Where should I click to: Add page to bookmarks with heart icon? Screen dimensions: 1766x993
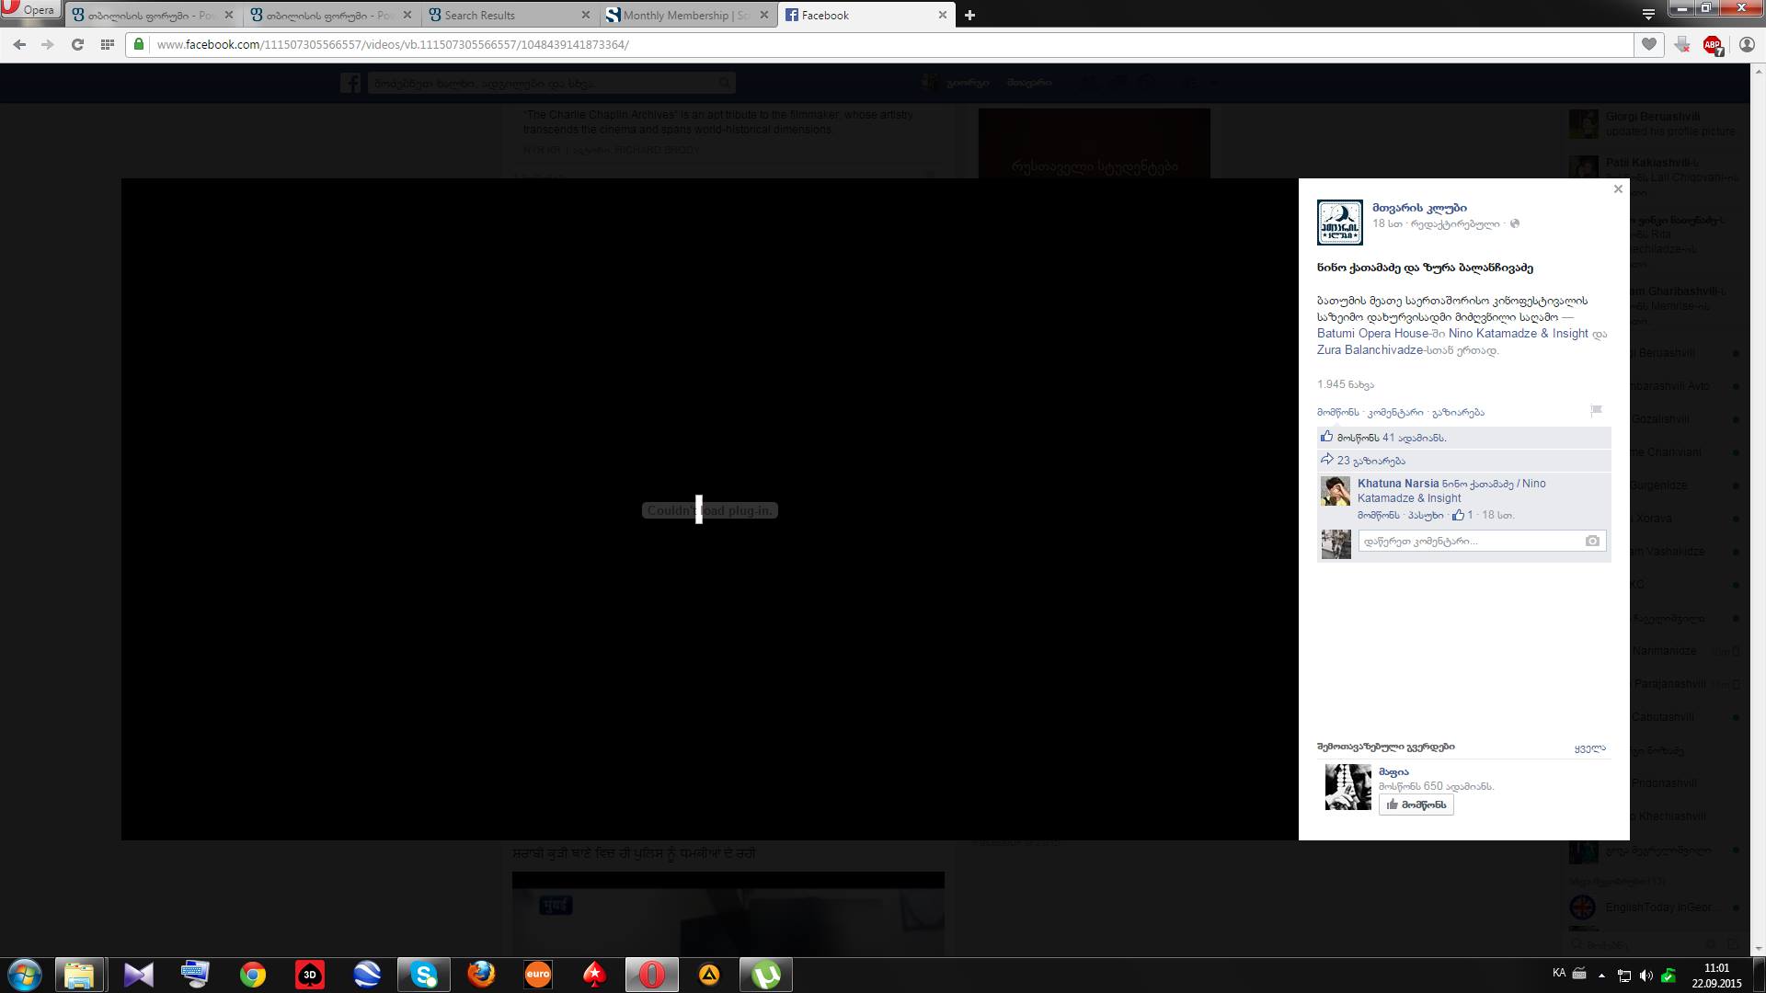(x=1649, y=44)
